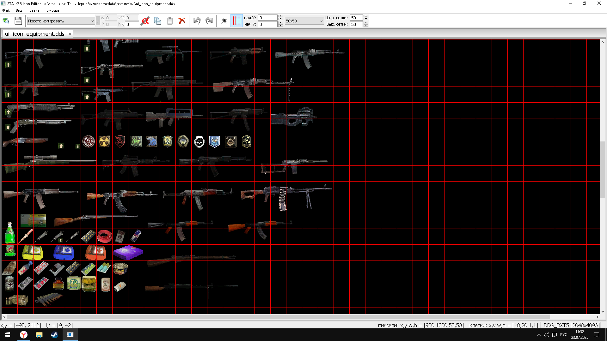Click the vertical scrollbar down arrow
607x341 pixels.
[x=603, y=311]
